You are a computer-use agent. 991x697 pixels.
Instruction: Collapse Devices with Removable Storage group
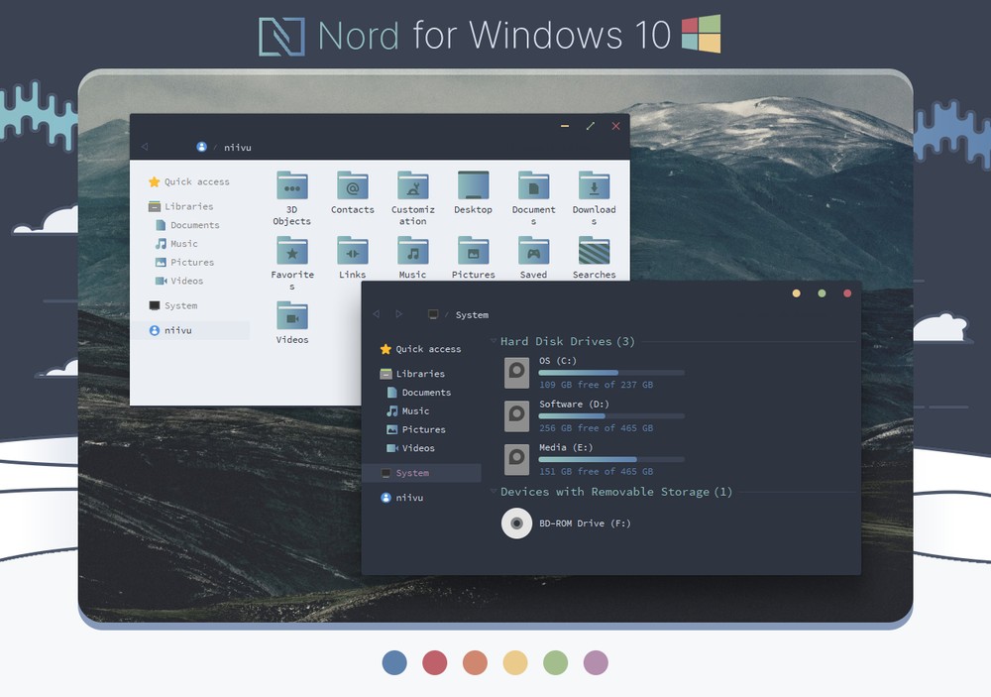click(495, 492)
